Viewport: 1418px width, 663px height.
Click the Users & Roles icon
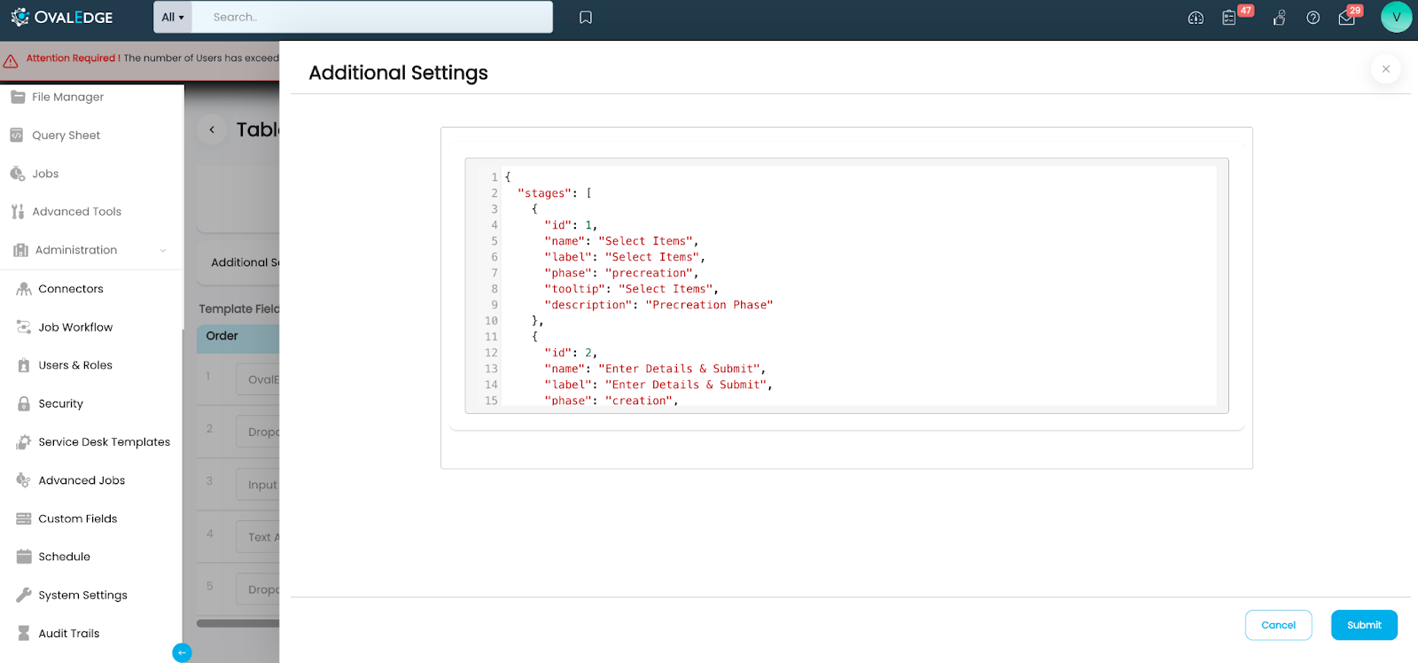[x=24, y=365]
